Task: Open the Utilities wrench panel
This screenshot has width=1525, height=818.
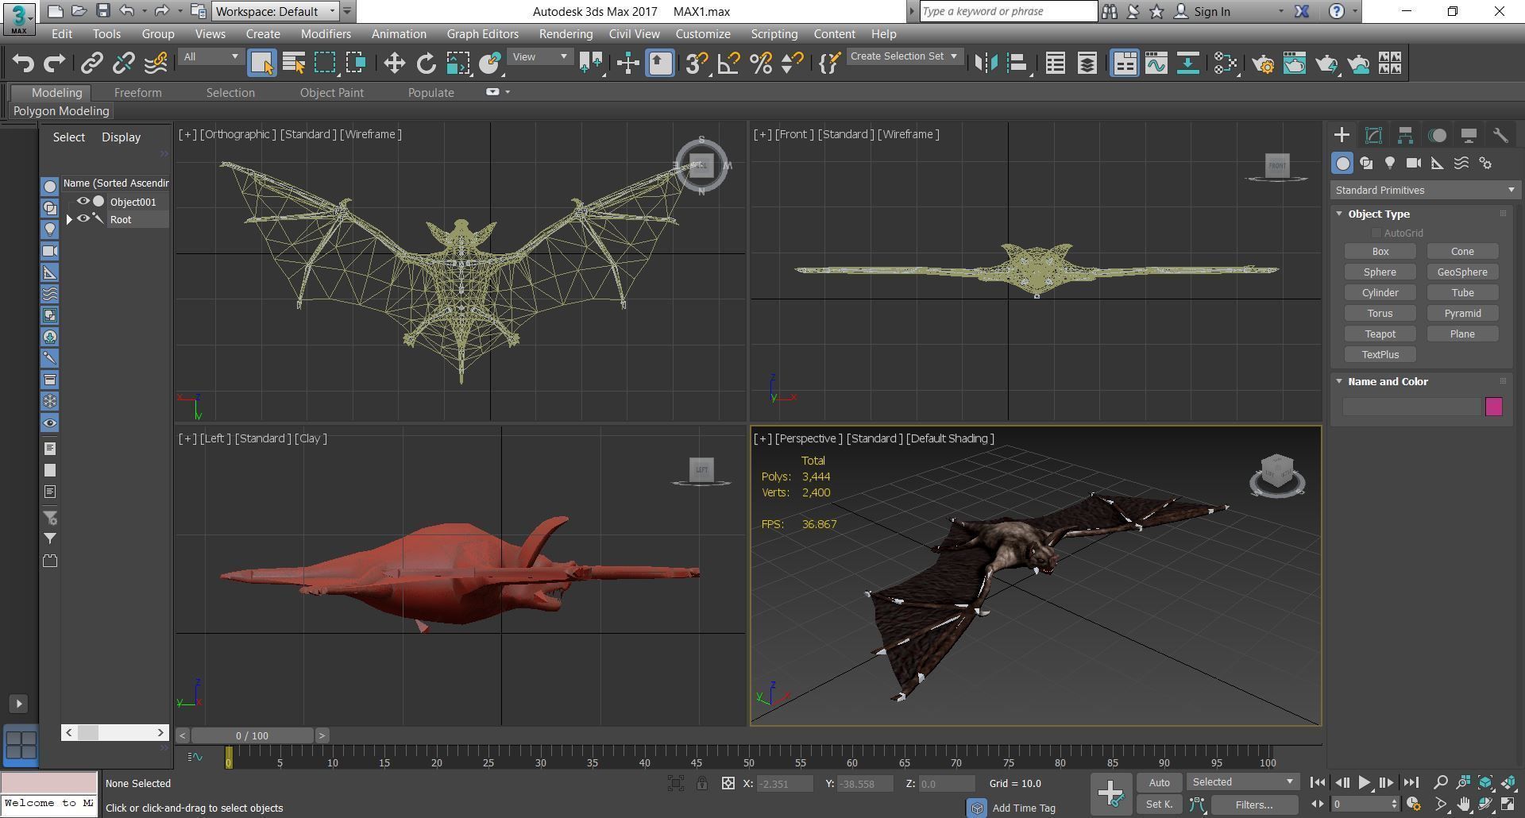Action: point(1500,135)
